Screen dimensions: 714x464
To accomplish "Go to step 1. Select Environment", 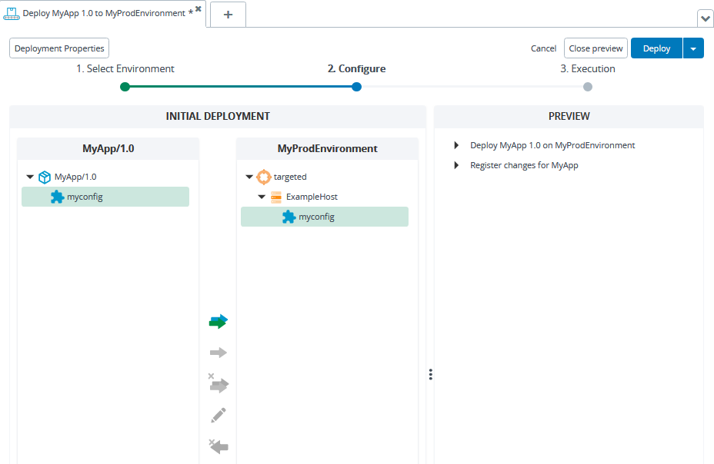I will pyautogui.click(x=125, y=68).
